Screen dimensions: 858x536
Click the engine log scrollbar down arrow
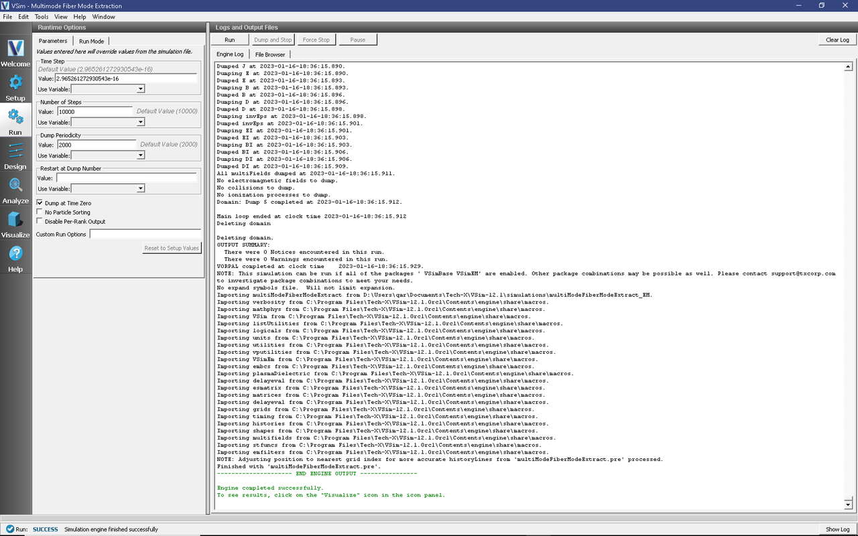(848, 505)
